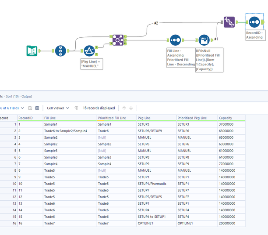Click the '[Pkg Line] = MANUEL' annotation
Screen dimensions: 268x235
point(92,64)
